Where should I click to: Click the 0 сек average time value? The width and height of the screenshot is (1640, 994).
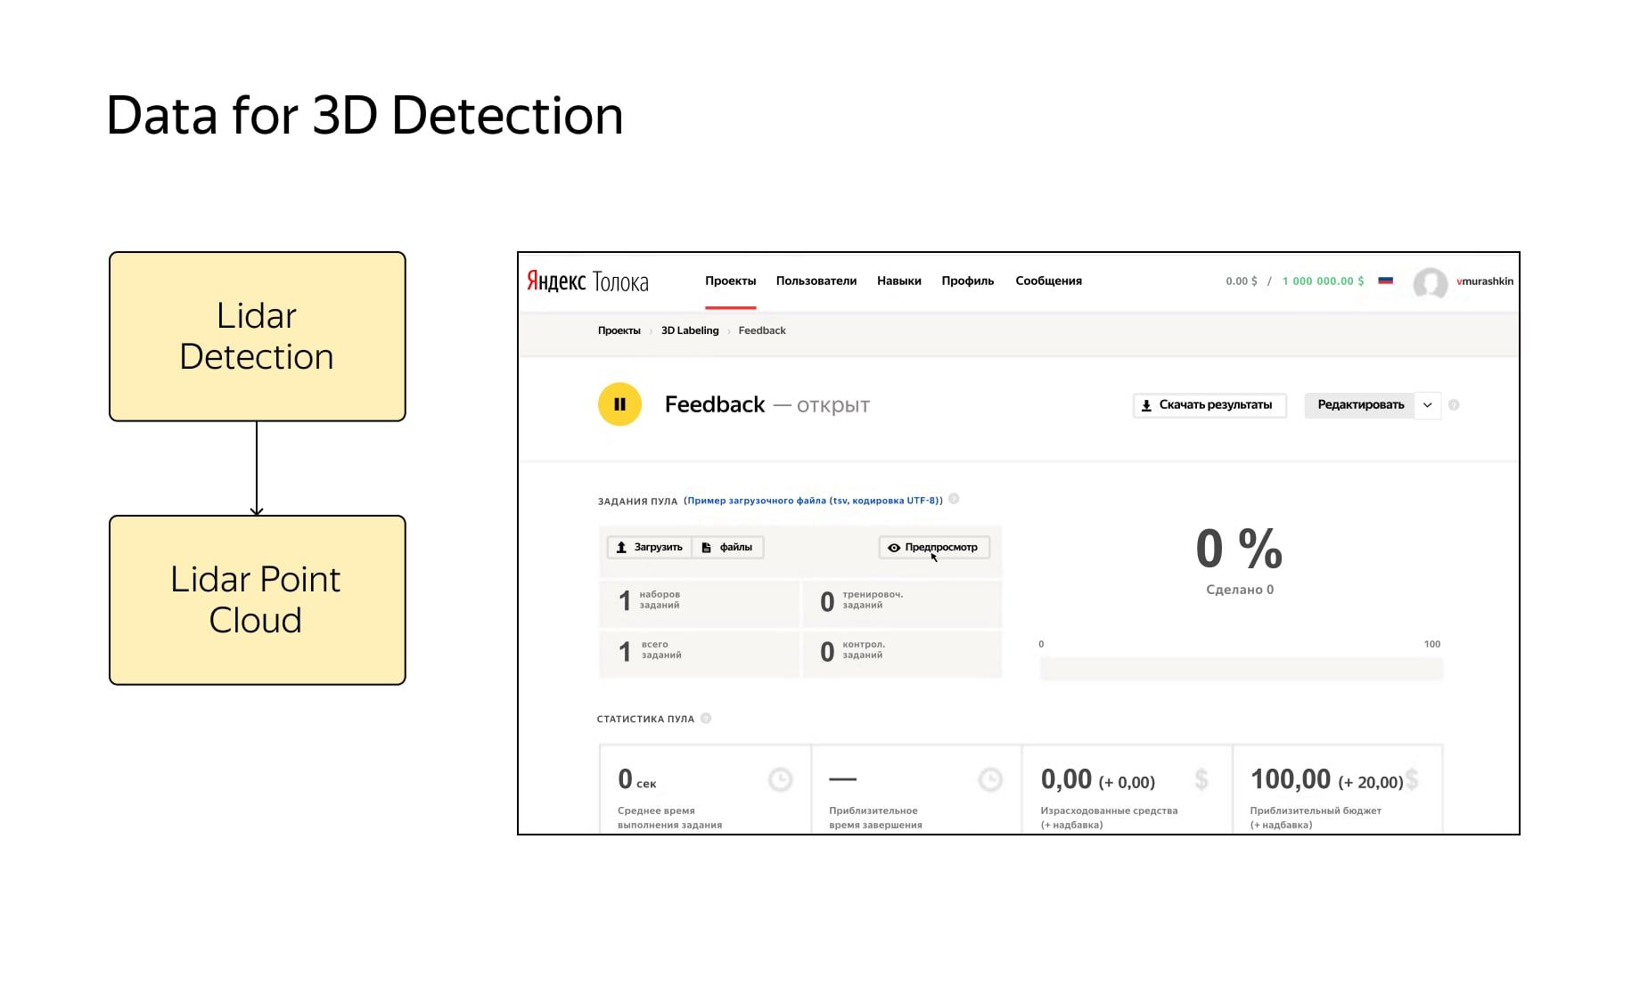coord(636,780)
